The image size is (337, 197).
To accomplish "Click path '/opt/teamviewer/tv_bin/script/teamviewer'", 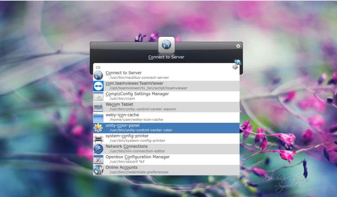I will [x=148, y=88].
